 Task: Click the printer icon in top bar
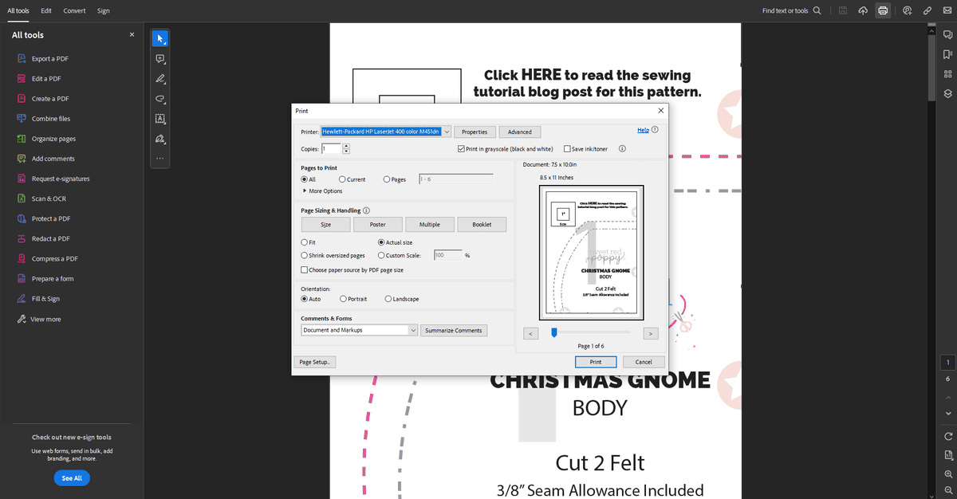(883, 10)
